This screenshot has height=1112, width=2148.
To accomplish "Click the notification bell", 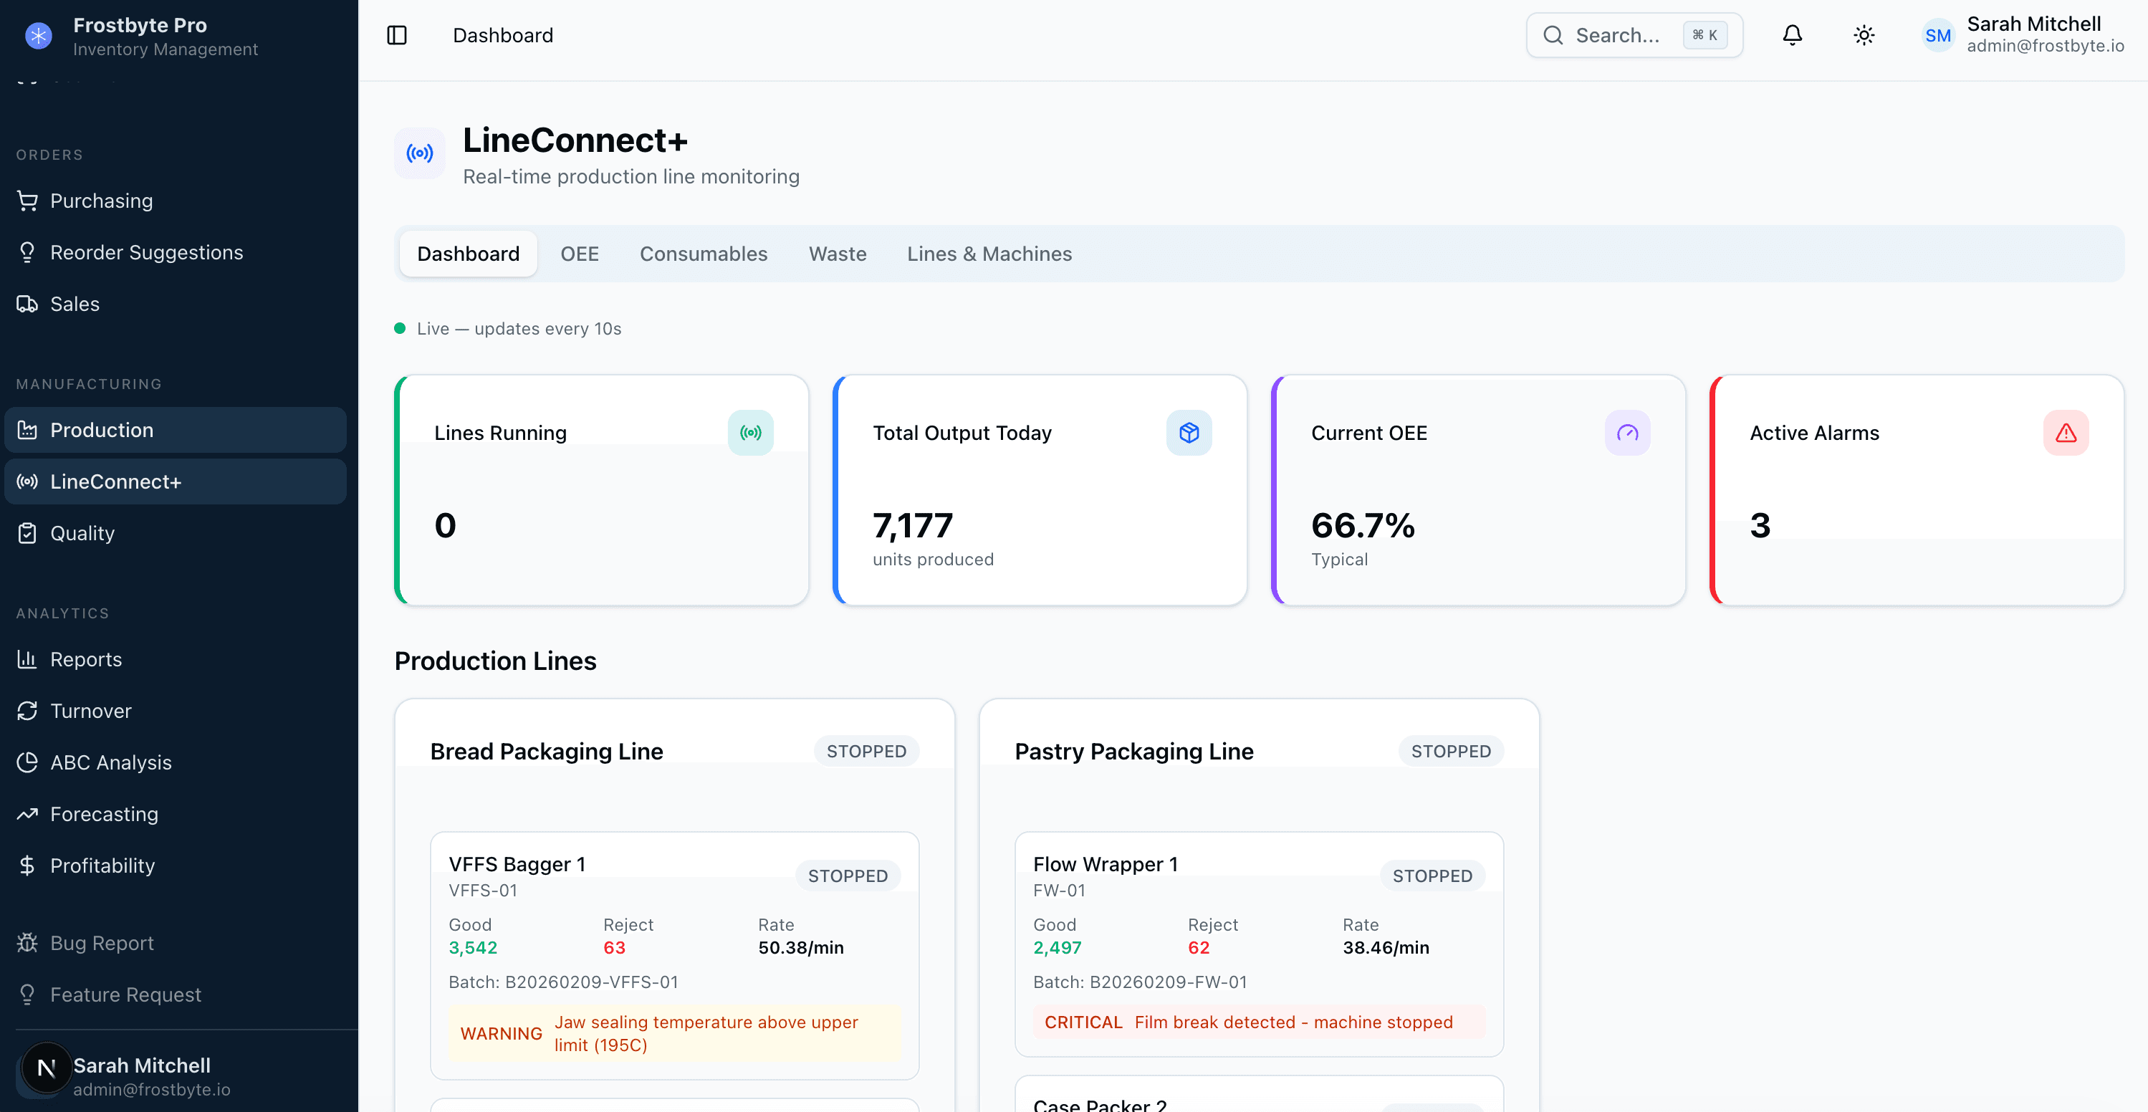I will (1792, 35).
